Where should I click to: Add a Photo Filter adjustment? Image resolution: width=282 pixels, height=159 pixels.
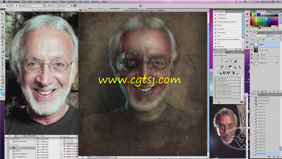pyautogui.click(x=235, y=67)
